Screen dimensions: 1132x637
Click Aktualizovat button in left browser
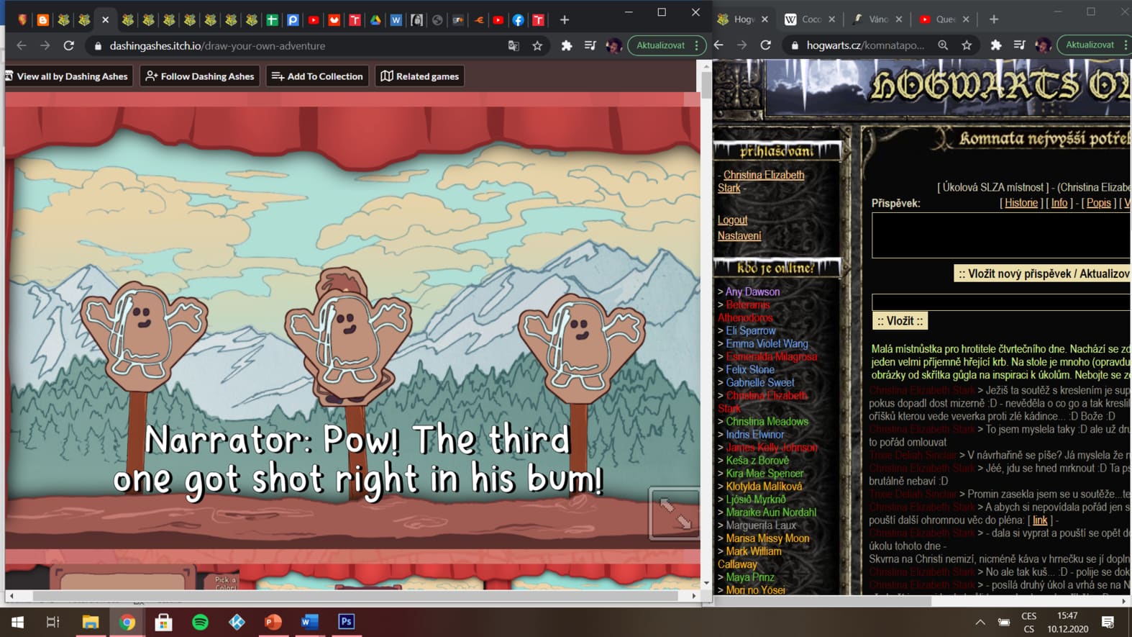661,45
